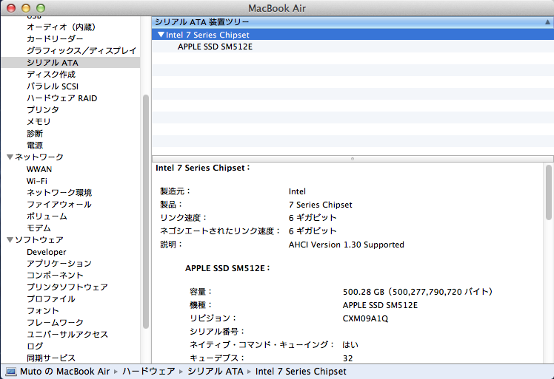Select 同期サービス in sidebar
This screenshot has height=379, width=554.
point(51,358)
